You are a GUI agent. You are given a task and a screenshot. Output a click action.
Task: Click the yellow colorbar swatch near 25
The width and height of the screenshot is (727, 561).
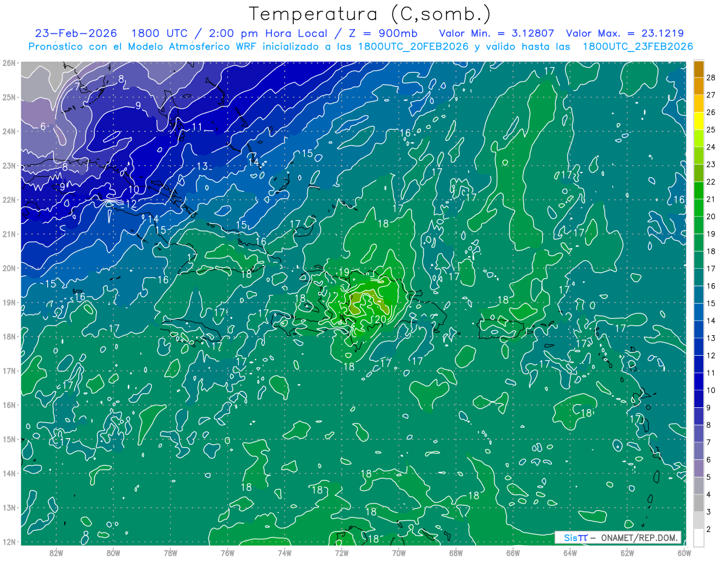(x=699, y=121)
